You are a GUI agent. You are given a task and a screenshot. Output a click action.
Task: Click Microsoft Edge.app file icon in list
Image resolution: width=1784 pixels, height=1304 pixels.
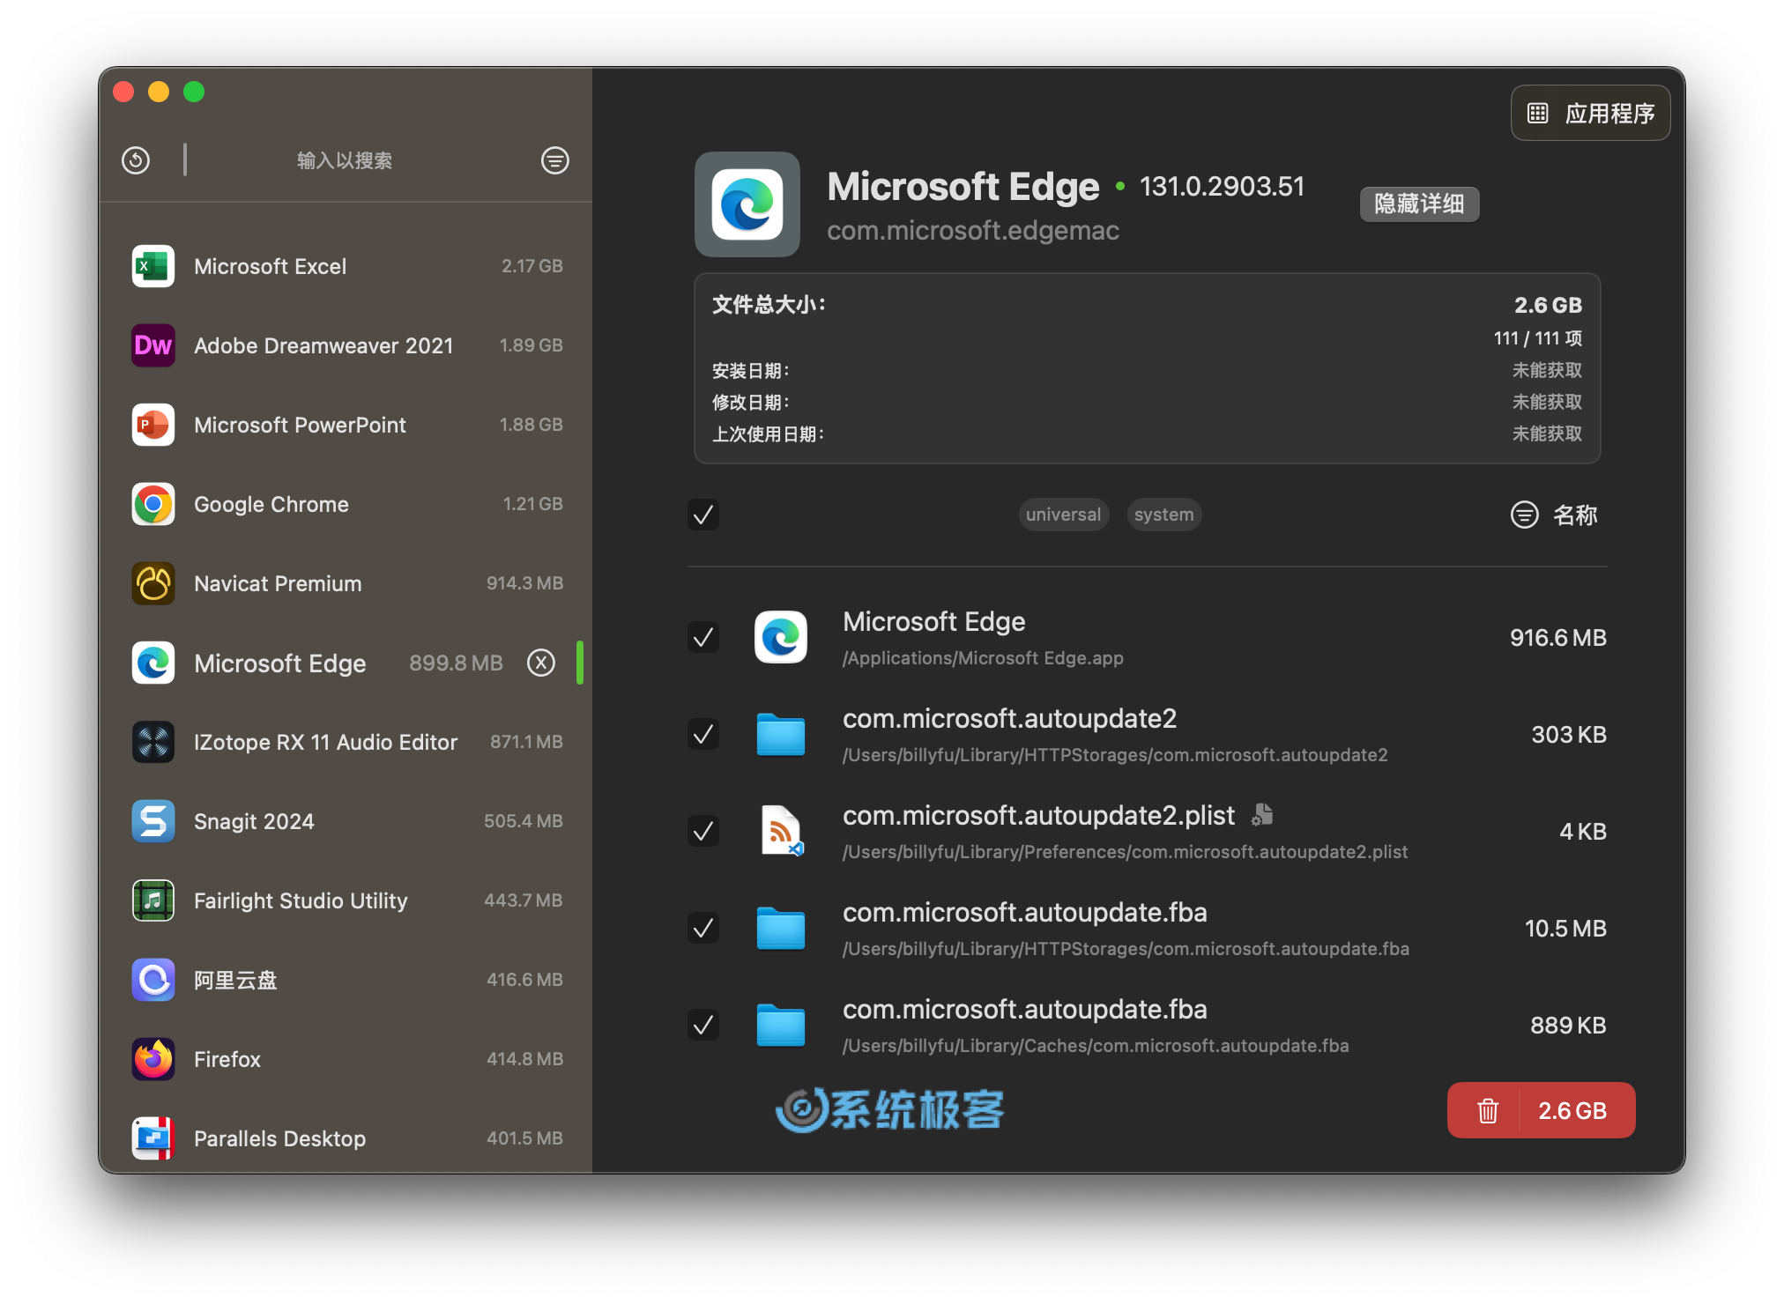click(x=781, y=637)
